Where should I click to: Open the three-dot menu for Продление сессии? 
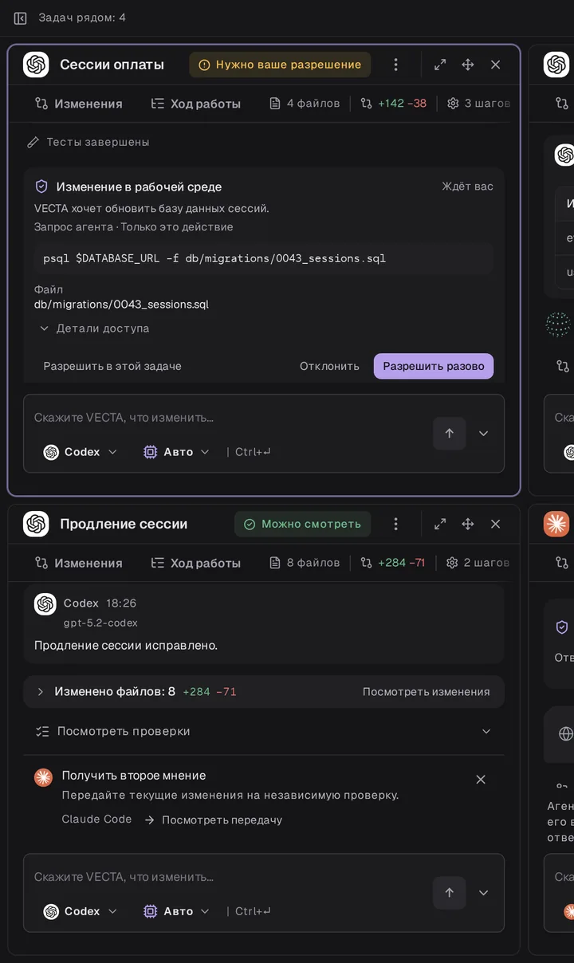coord(395,524)
